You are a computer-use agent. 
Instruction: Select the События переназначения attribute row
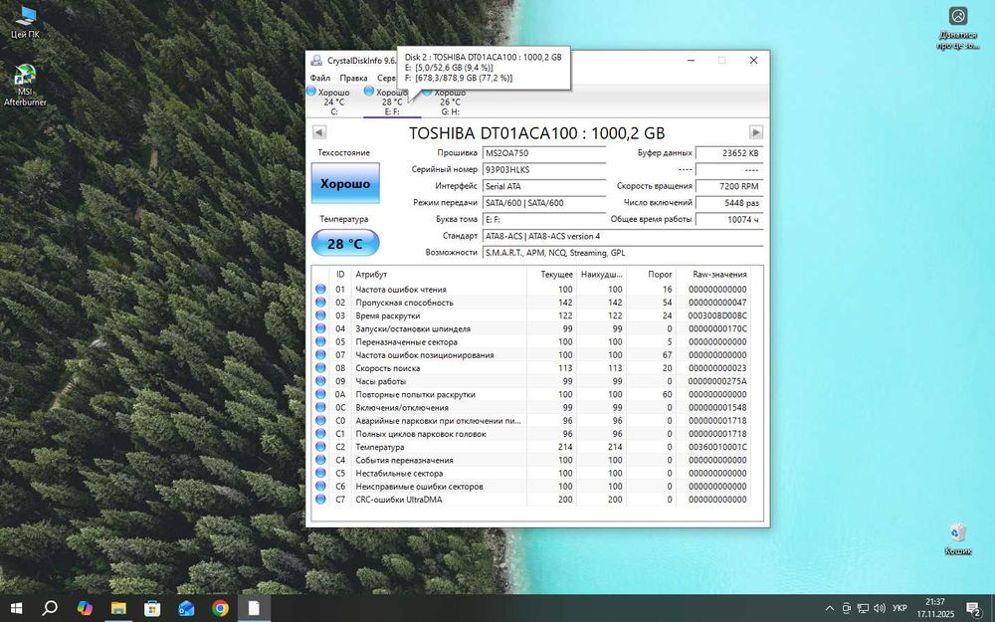[x=533, y=460]
